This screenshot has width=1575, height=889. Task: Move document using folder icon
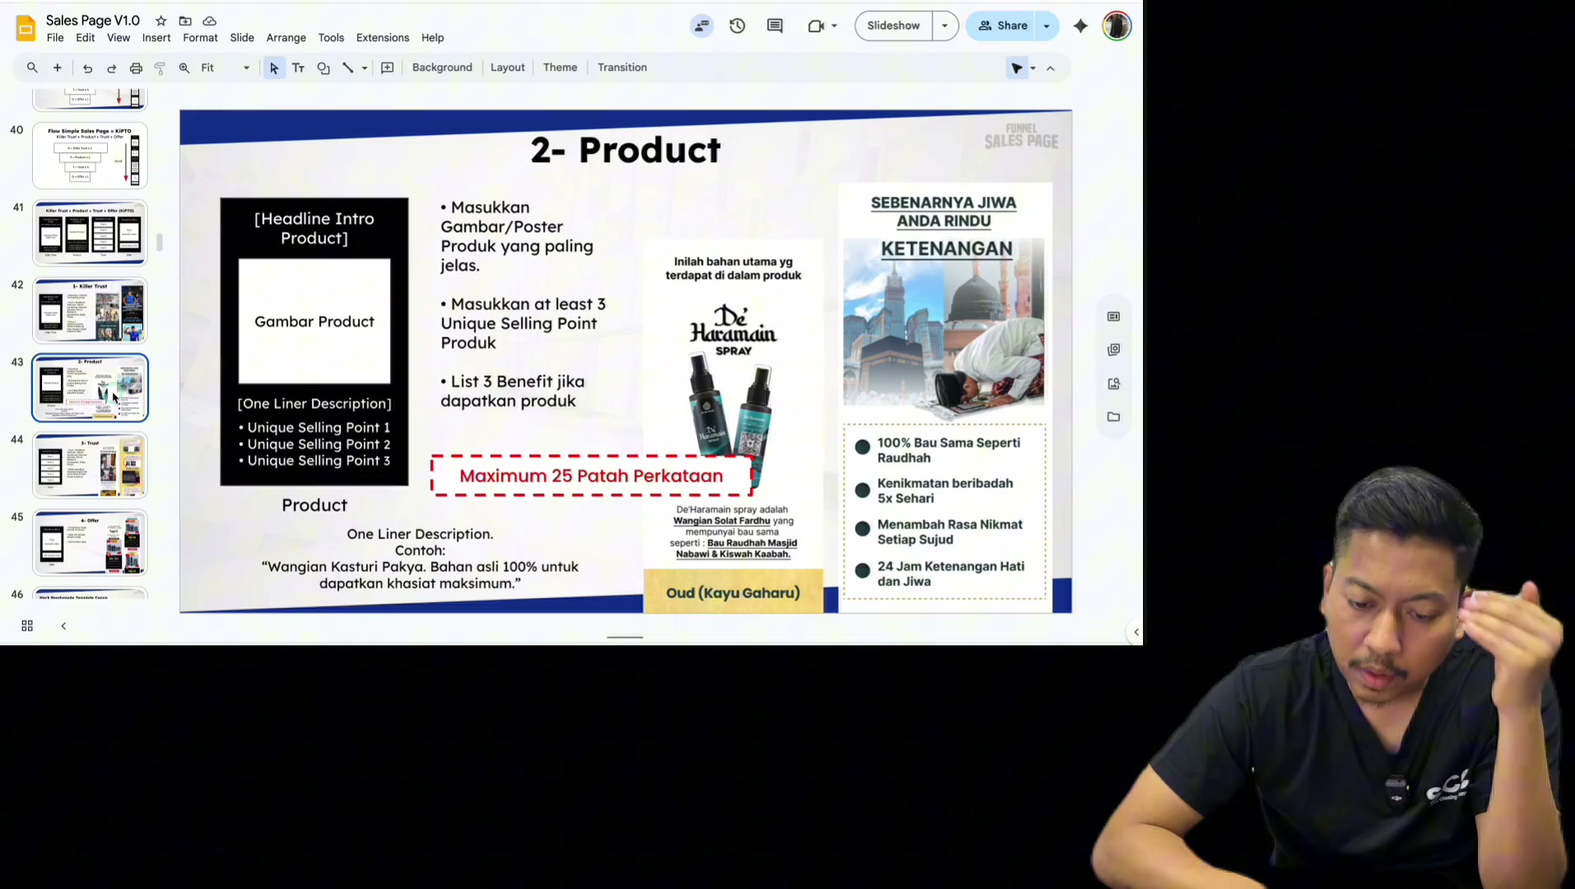pos(185,21)
